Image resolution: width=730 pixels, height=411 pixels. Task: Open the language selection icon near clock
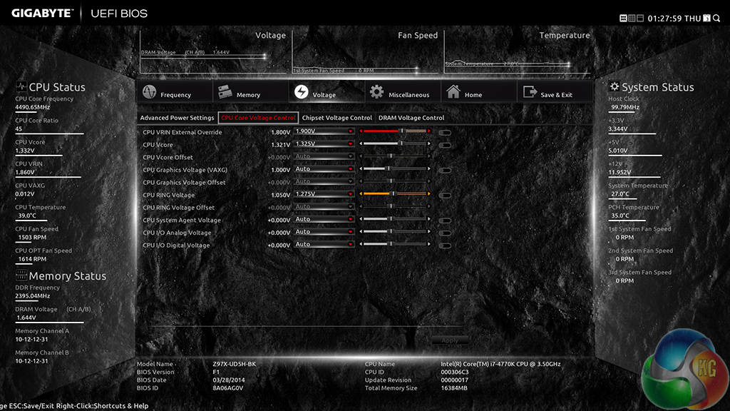pyautogui.click(x=706, y=18)
